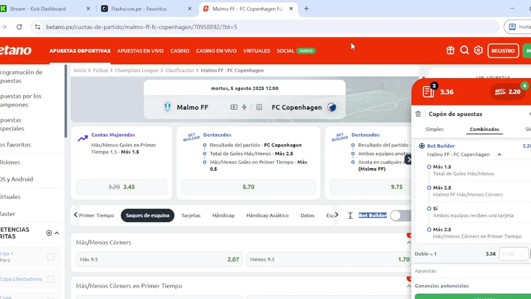Viewport: 531px width, 299px height.
Task: Select the 3.45 Cuotas Mejoradas odds
Action: click(x=122, y=187)
